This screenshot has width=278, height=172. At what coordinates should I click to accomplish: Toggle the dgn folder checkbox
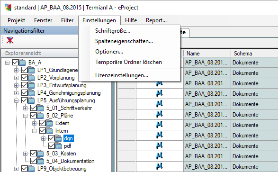52,138
